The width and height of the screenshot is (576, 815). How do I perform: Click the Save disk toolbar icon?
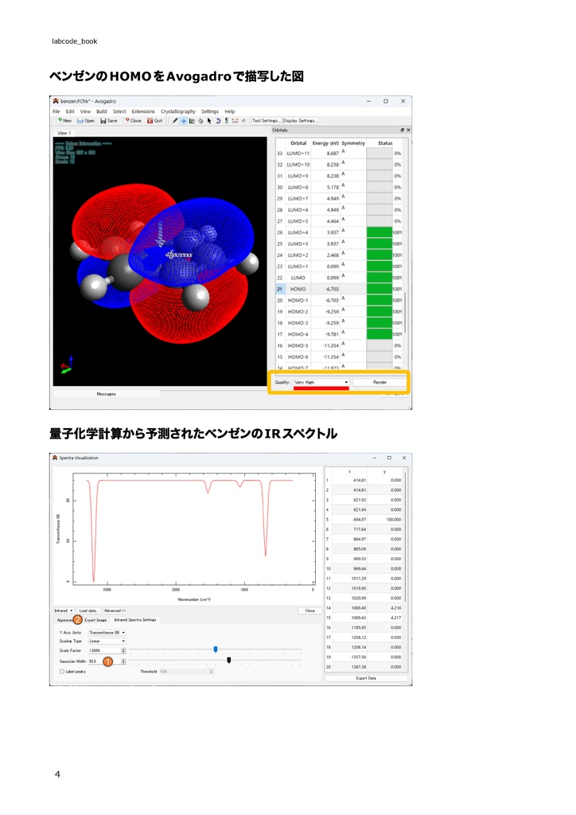109,121
